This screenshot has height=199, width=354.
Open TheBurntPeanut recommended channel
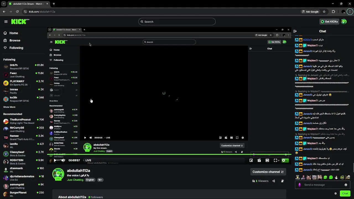point(23,121)
